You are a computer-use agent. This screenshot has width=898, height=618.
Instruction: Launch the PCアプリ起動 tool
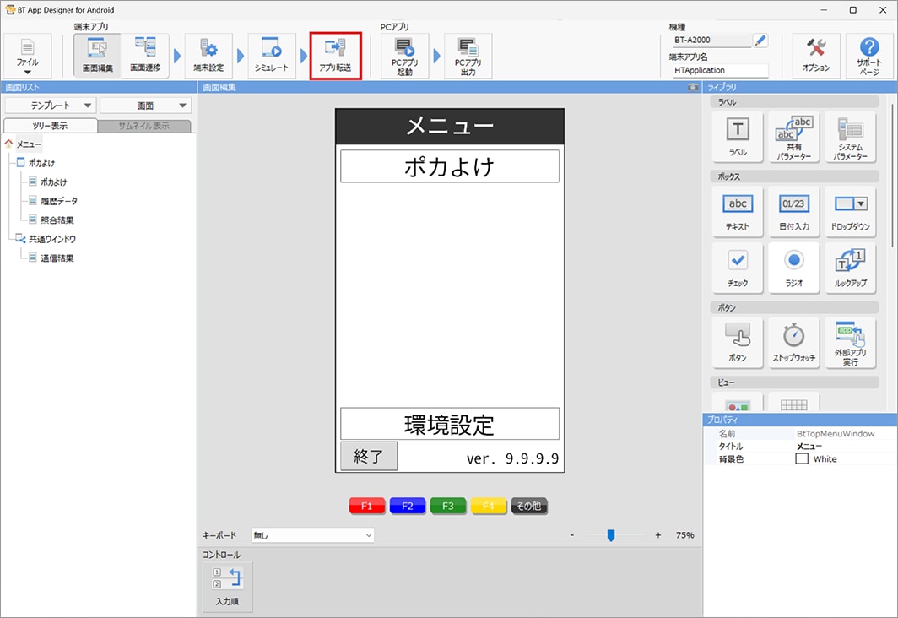click(x=404, y=56)
